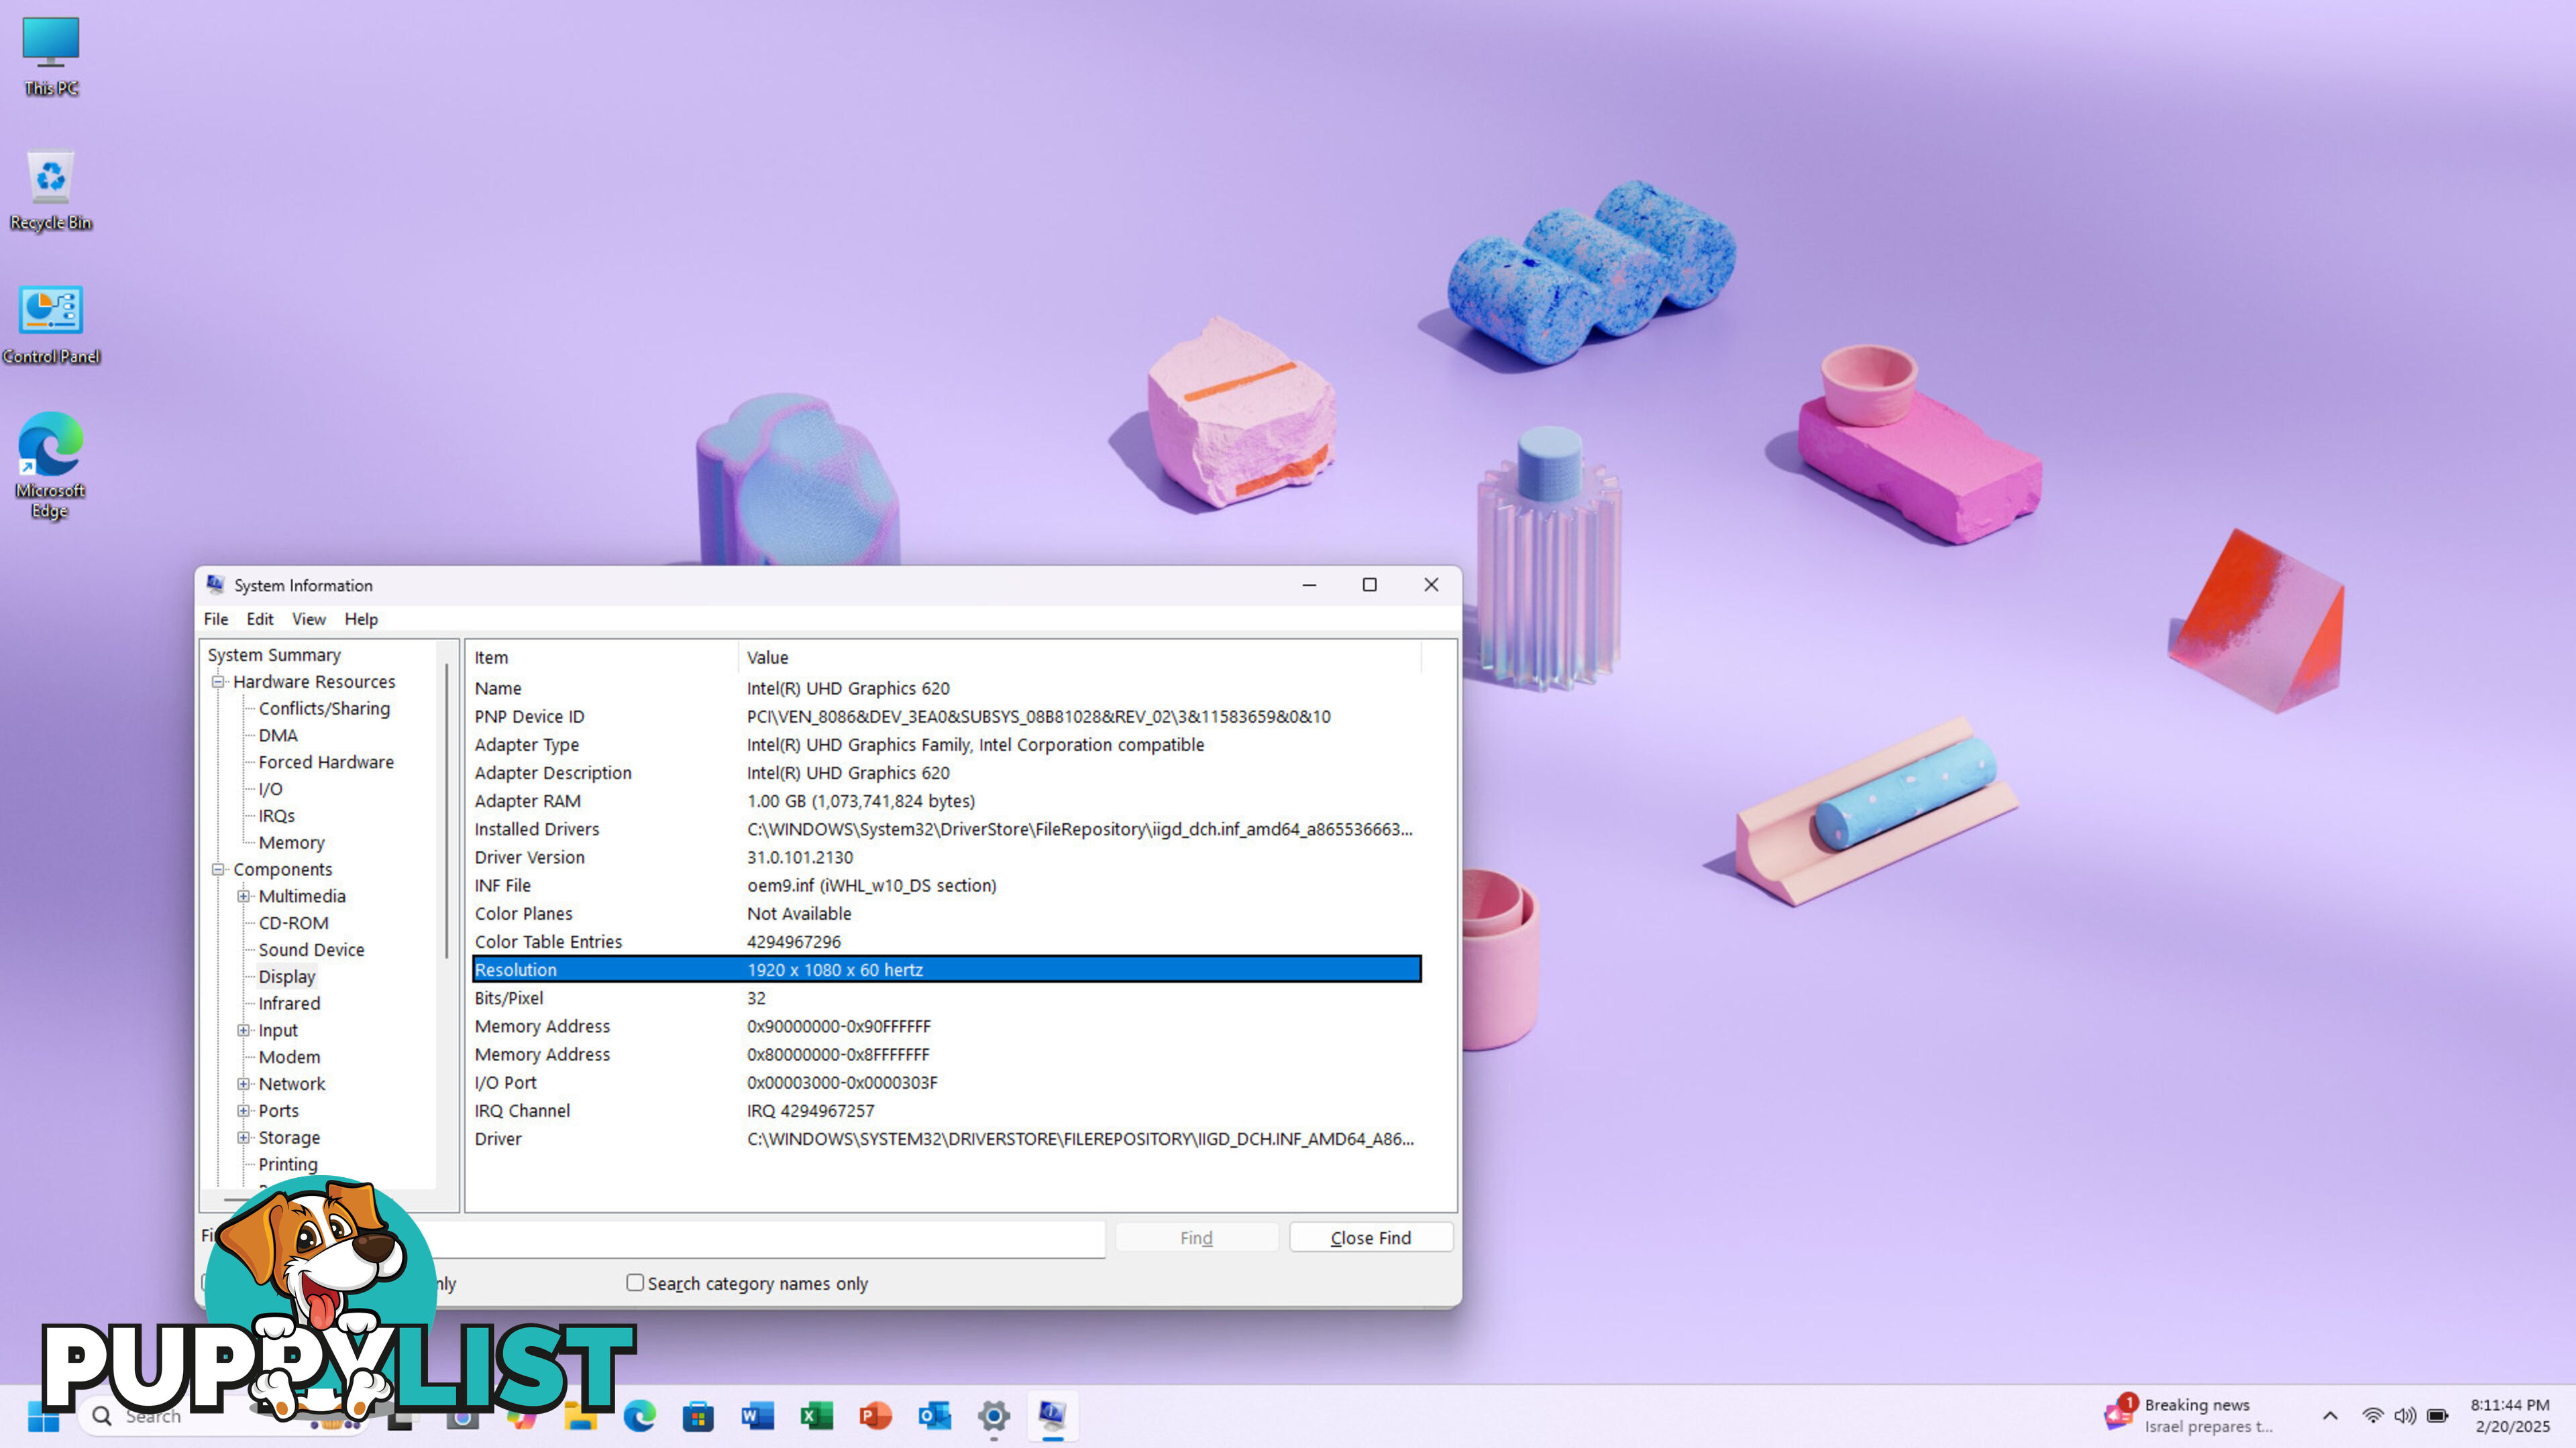Image resolution: width=2576 pixels, height=1448 pixels.
Task: Collapse the Hardware Resources tree node
Action: pos(218,682)
